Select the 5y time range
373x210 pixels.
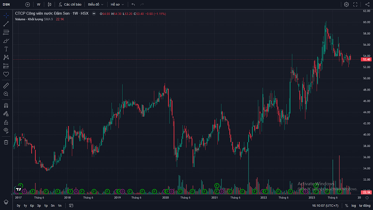coord(18,205)
